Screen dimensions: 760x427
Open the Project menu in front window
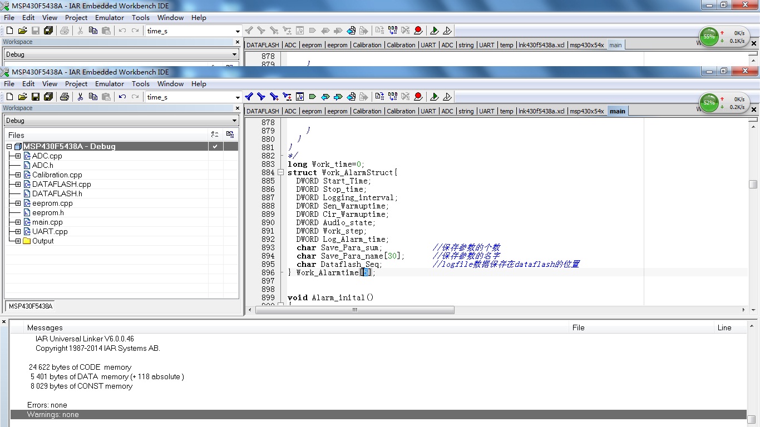click(x=76, y=83)
